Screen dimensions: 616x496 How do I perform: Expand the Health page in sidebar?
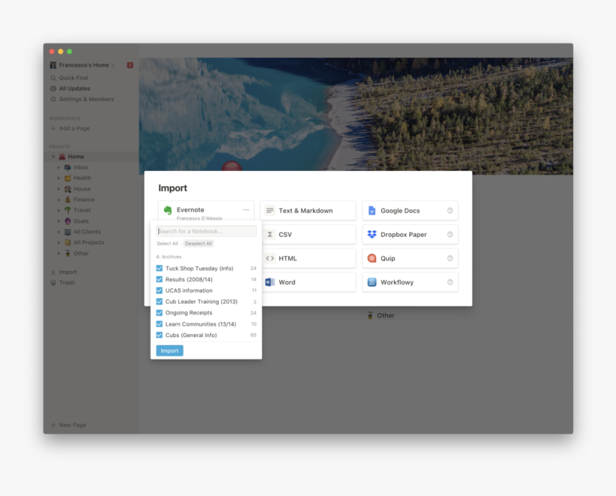click(59, 178)
